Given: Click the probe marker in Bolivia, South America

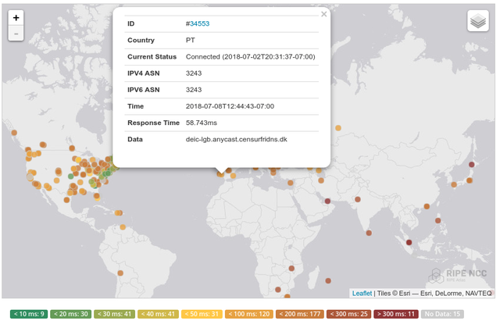Looking at the screenshot, I should coord(120,273).
